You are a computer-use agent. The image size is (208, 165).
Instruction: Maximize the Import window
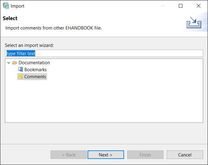[181, 6]
